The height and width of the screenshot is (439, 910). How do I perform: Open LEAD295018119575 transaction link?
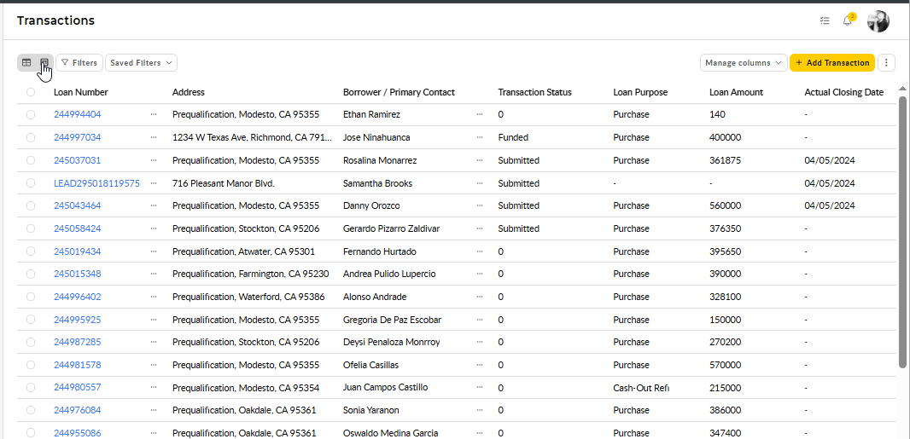(97, 183)
